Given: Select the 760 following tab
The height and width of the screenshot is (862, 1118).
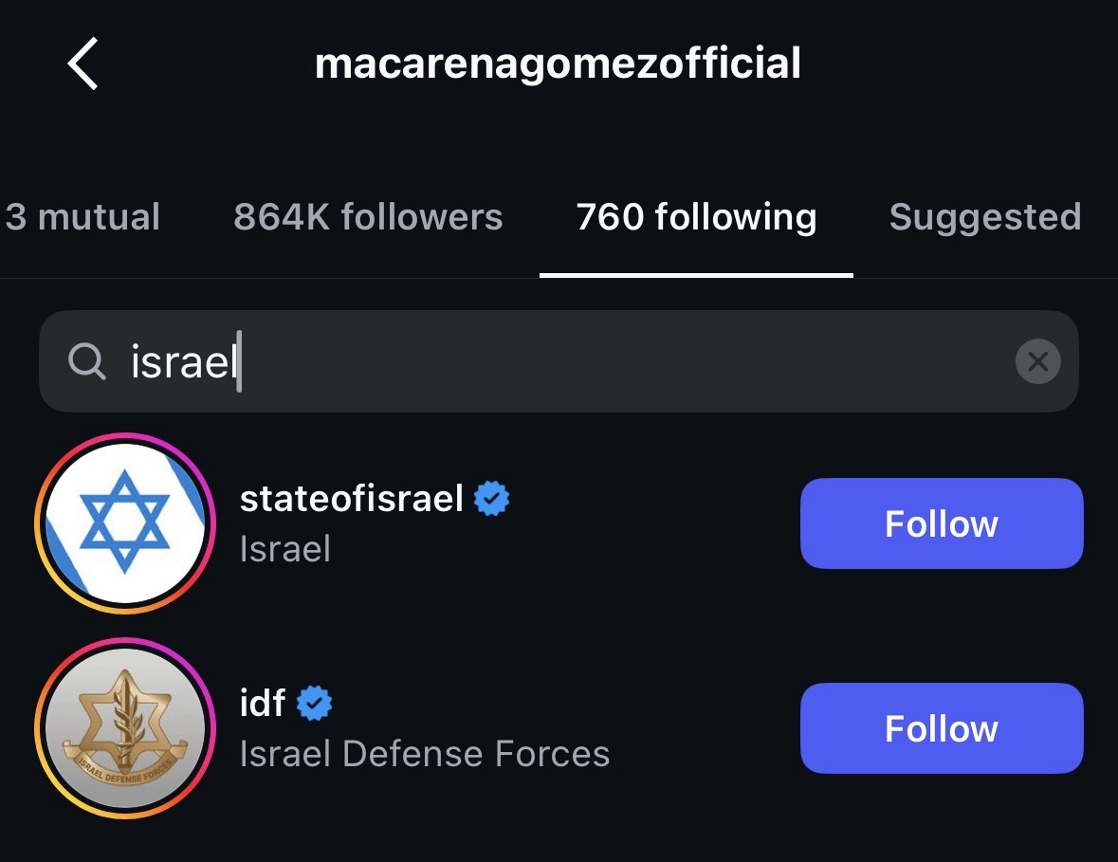Looking at the screenshot, I should (x=696, y=217).
